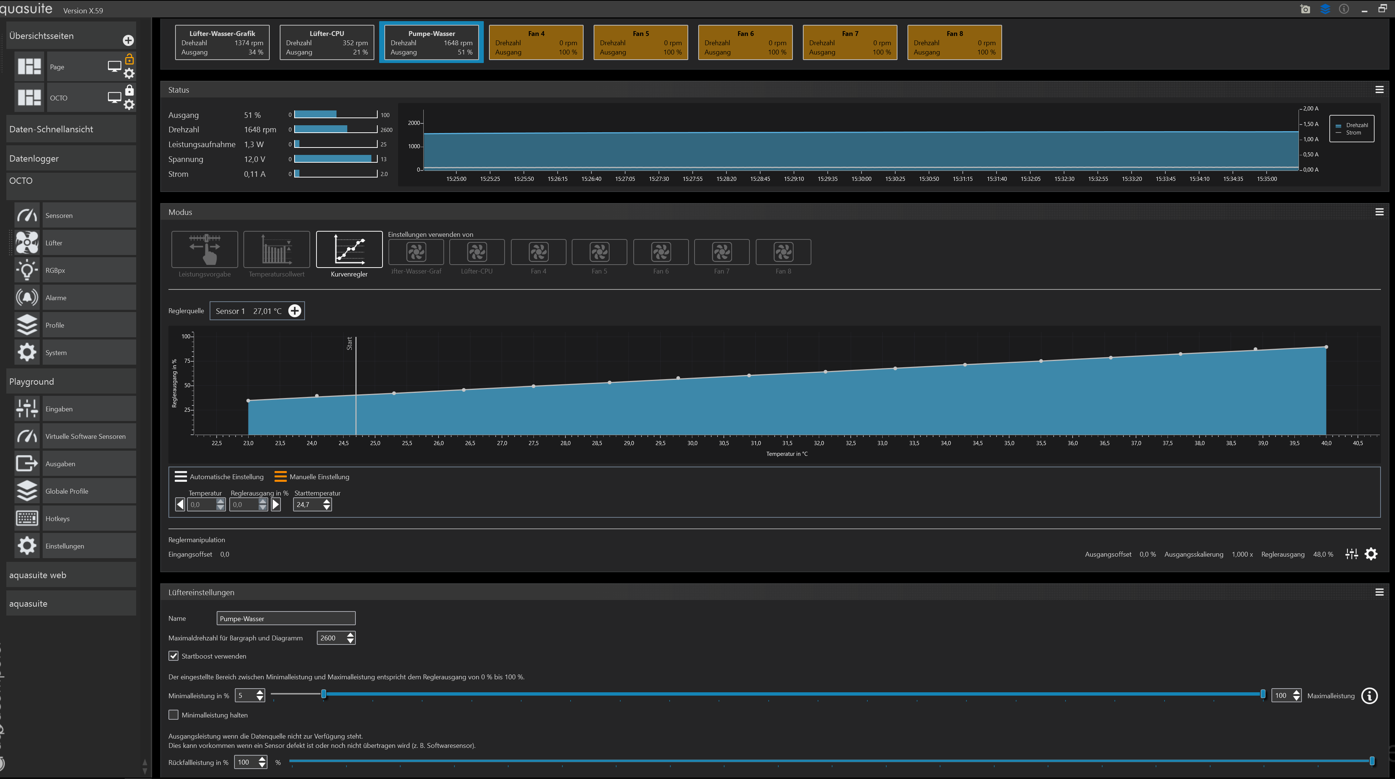Switch to the Lüfter-CPU fan tab
1395x779 pixels.
[326, 42]
